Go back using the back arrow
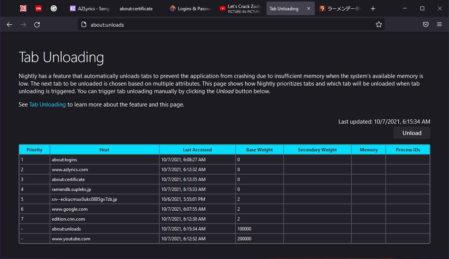The height and width of the screenshot is (259, 449). pyautogui.click(x=10, y=25)
